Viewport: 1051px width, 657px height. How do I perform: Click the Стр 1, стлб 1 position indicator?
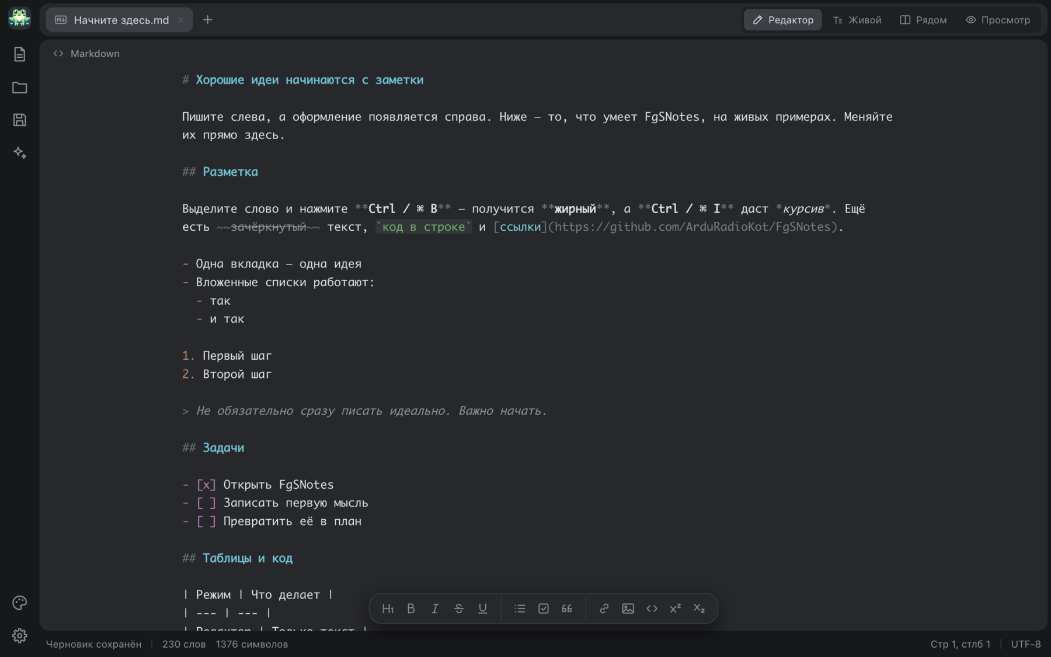point(960,644)
